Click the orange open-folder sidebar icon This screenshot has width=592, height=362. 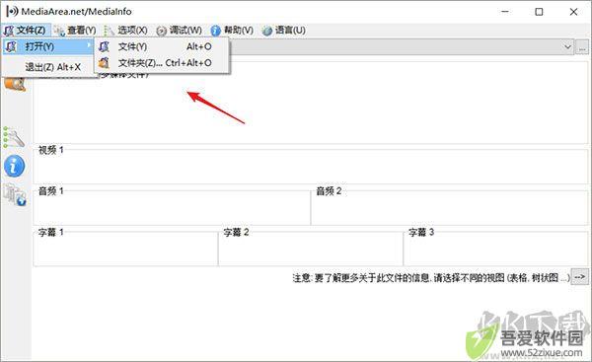(15, 84)
